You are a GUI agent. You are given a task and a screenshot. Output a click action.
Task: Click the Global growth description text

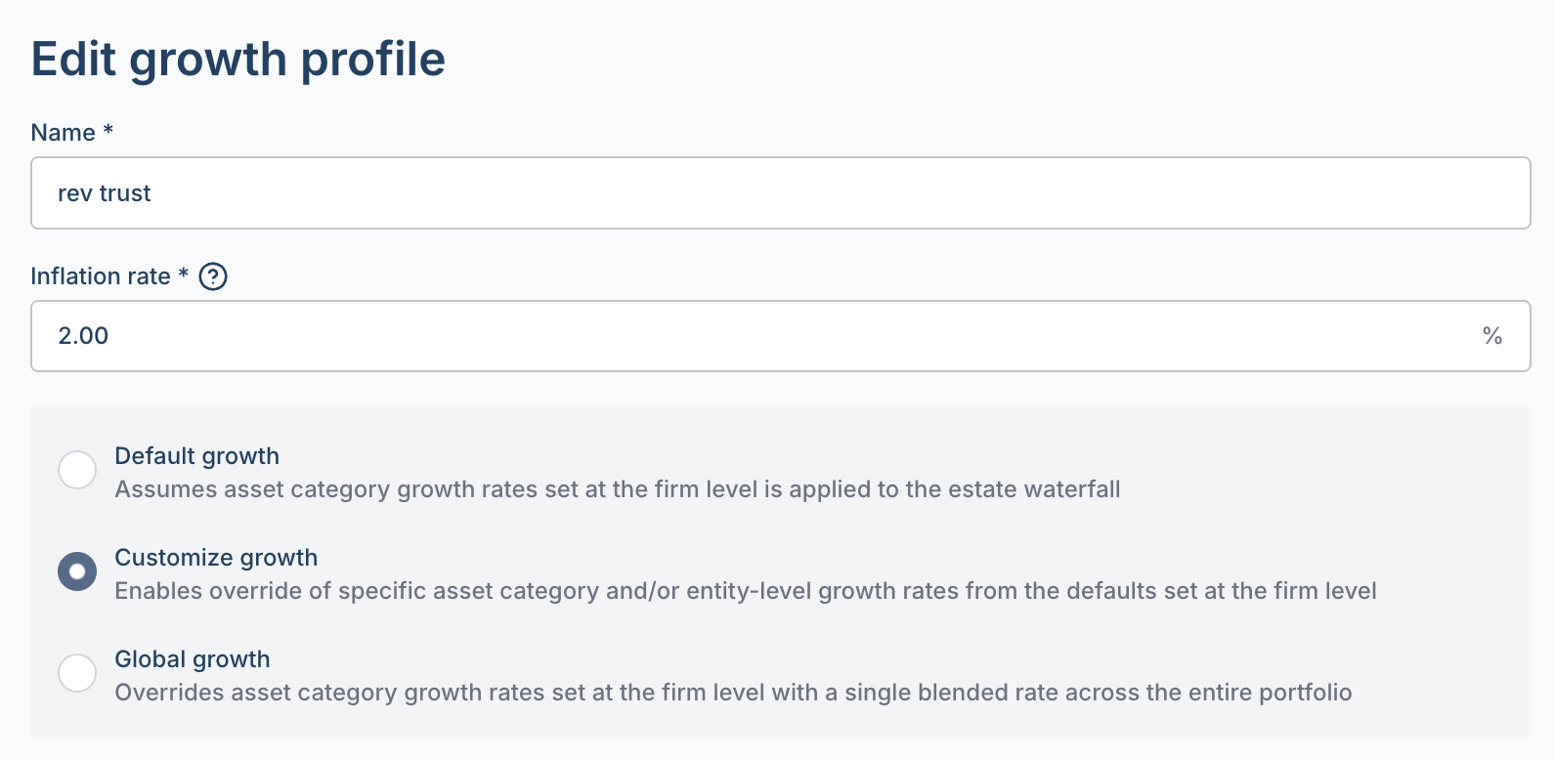click(733, 693)
